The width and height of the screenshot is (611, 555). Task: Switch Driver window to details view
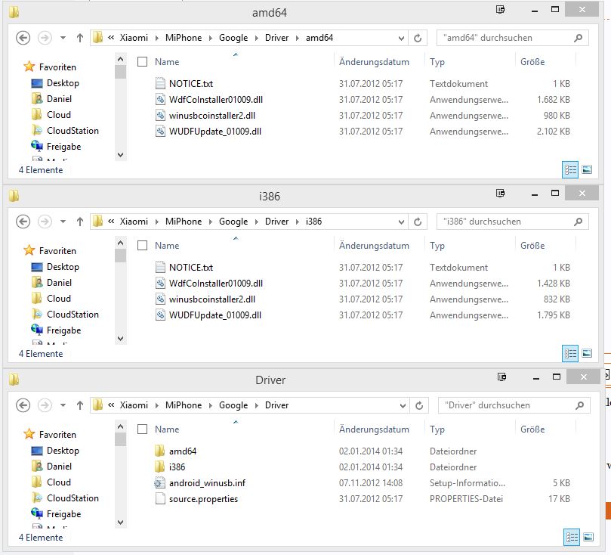pyautogui.click(x=572, y=537)
